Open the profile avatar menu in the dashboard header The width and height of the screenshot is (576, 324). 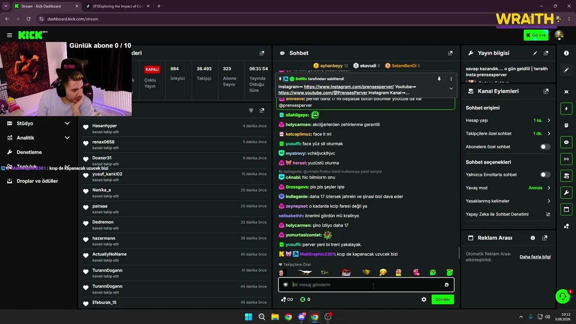coord(559,35)
